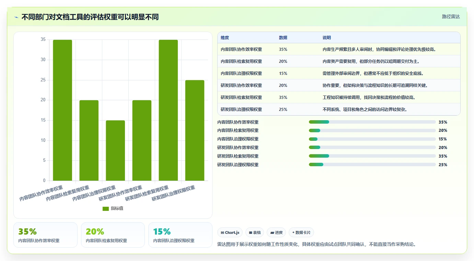Click the 25% value in the table
This screenshot has width=474, height=261.
283,110
